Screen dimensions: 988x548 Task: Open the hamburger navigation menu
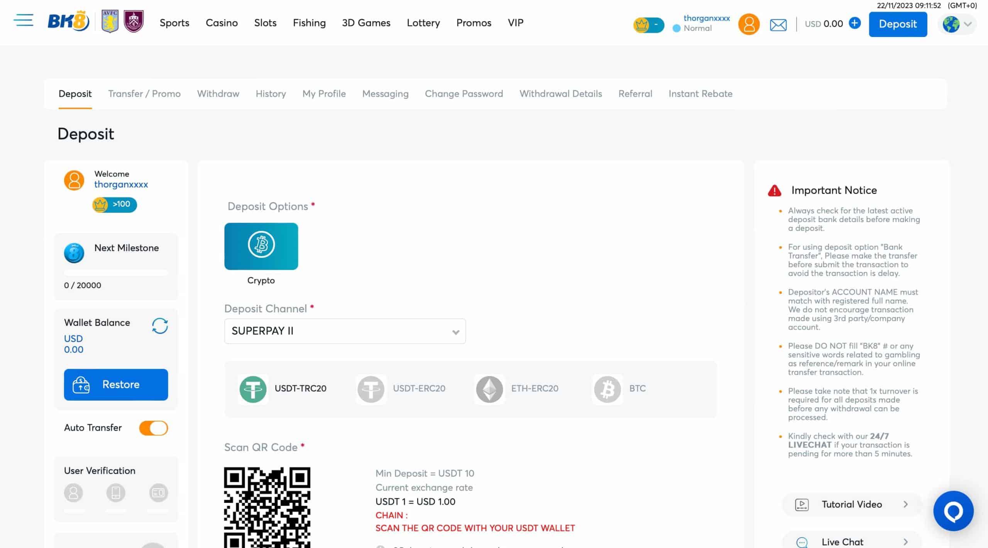(24, 20)
